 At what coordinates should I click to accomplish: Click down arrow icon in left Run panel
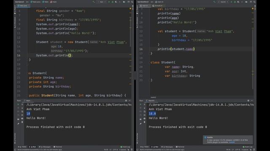(22, 108)
